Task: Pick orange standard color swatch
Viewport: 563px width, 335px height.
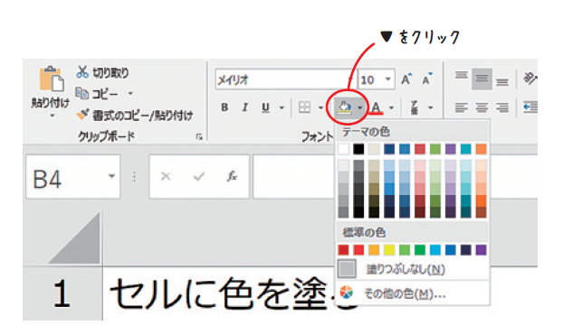Action: (374, 250)
